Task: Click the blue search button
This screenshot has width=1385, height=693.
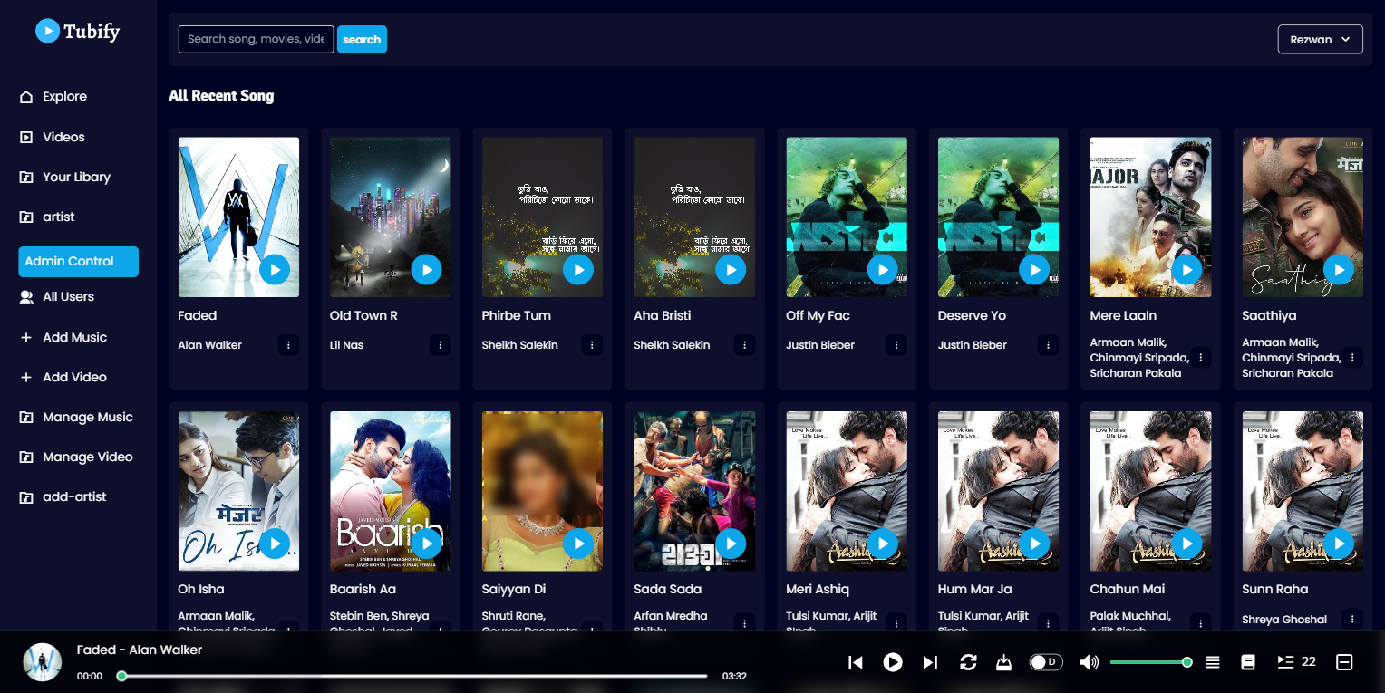Action: [362, 39]
